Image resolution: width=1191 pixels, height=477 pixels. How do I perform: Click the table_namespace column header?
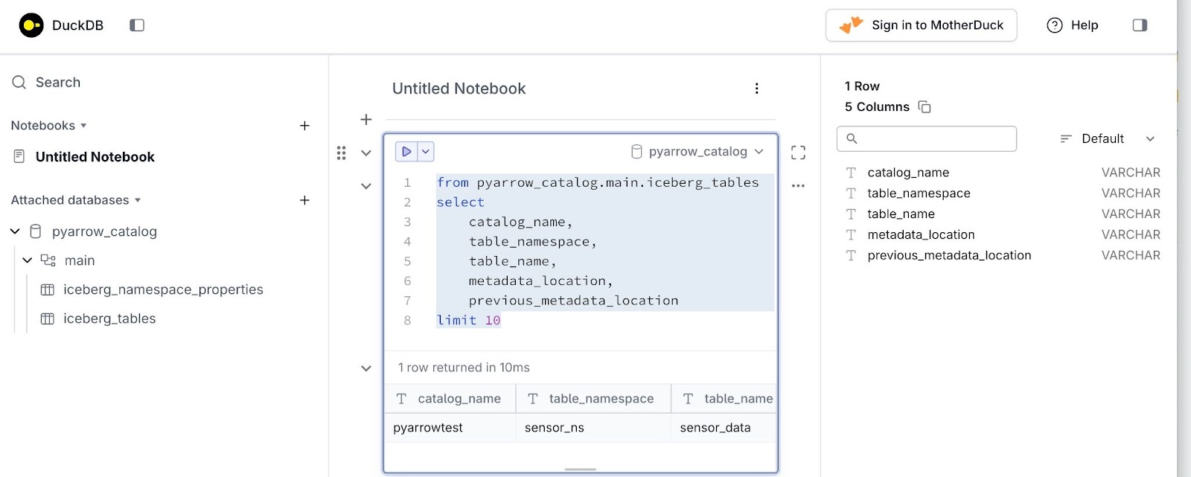(593, 399)
